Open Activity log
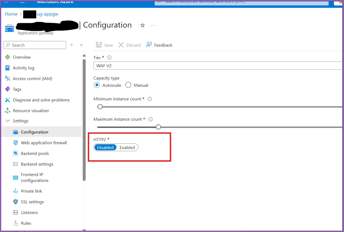Image resolution: width=344 pixels, height=232 pixels. (23, 68)
